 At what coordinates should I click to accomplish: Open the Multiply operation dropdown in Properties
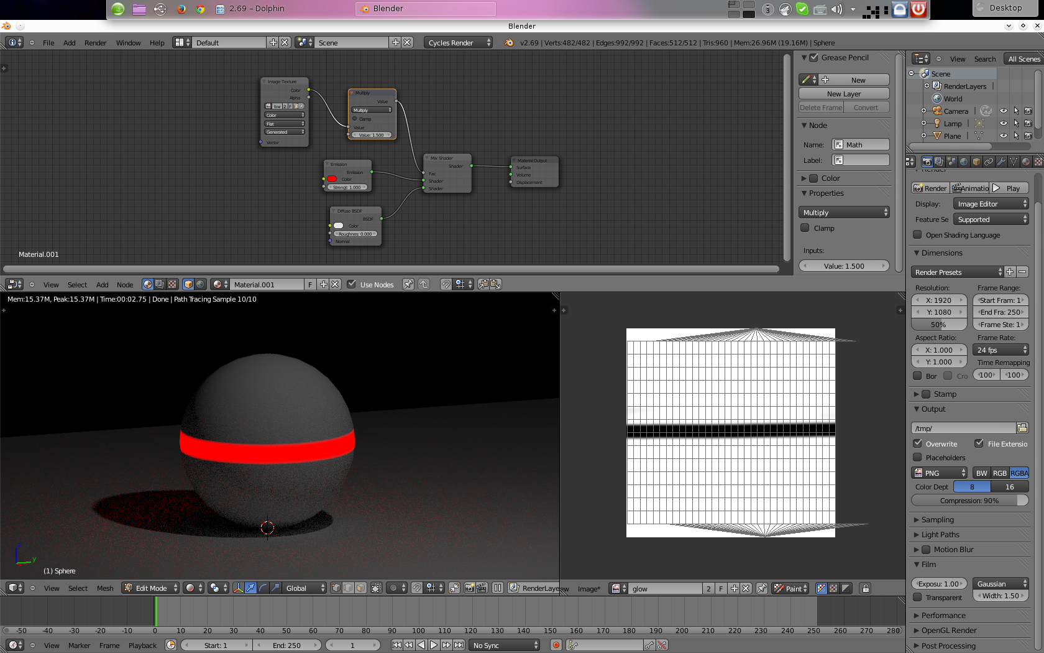click(x=844, y=213)
